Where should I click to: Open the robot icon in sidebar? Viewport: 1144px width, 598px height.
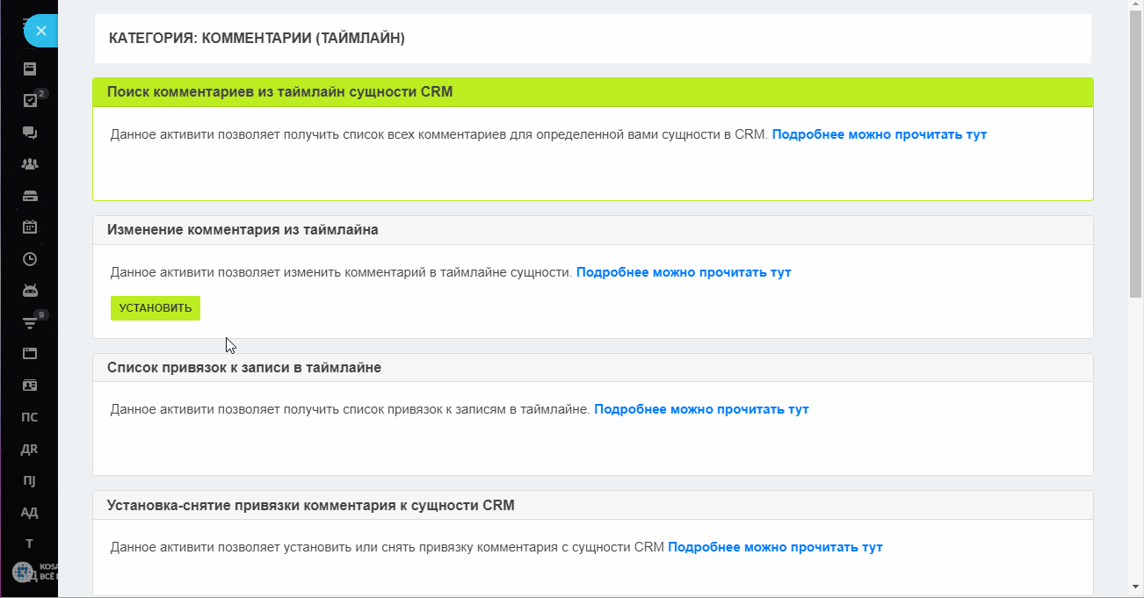click(x=30, y=290)
